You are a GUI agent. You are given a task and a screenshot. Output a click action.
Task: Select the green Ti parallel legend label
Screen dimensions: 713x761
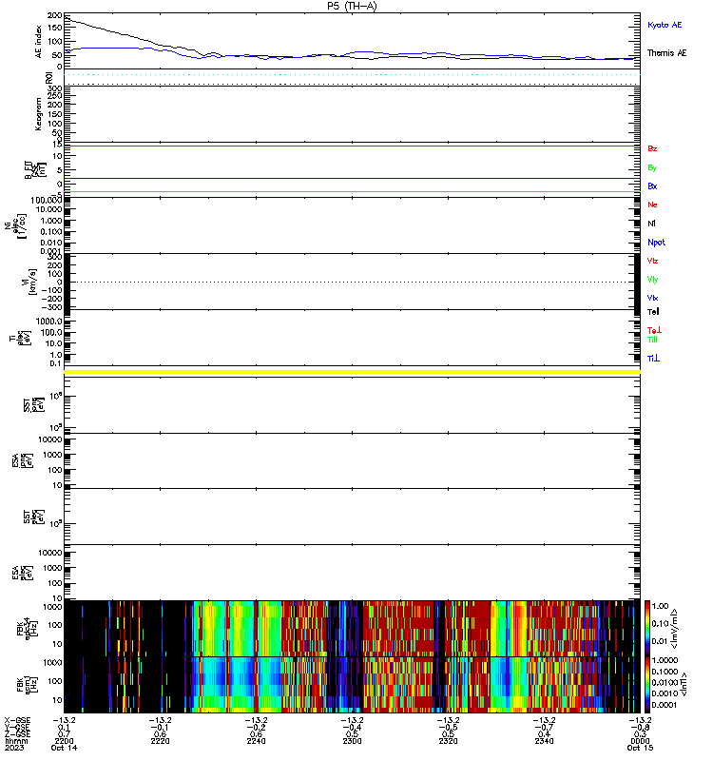pos(652,340)
